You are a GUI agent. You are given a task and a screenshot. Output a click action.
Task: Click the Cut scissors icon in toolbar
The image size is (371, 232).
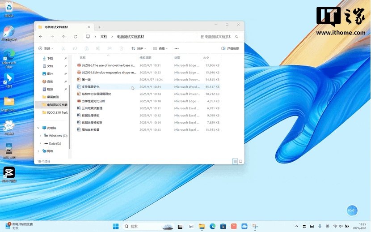(63, 48)
